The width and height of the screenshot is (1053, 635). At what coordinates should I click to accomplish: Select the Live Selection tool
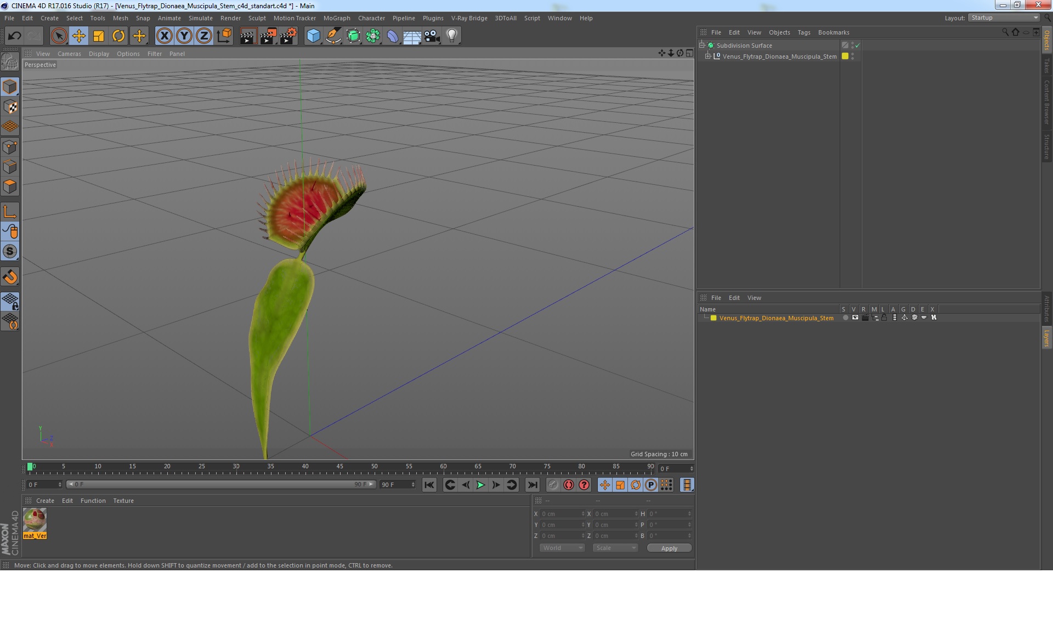point(59,36)
